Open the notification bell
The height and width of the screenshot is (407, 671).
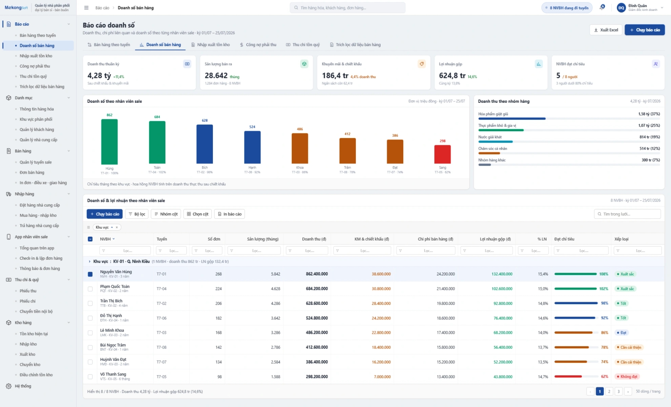click(x=602, y=7)
